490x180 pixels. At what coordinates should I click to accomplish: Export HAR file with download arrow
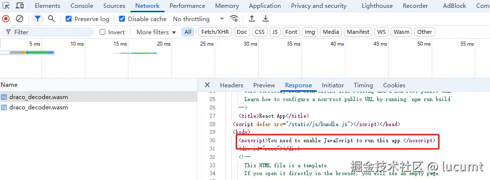coord(265,19)
